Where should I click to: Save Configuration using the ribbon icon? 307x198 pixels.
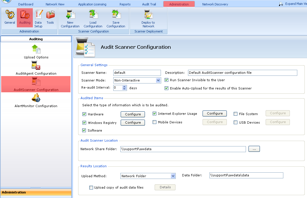[x=116, y=19]
